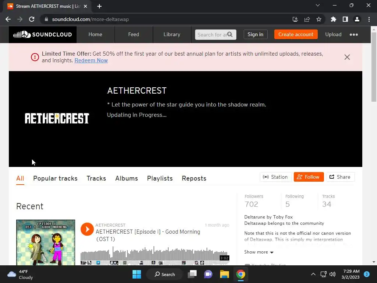Open the Chrome three-dot menu

369,19
